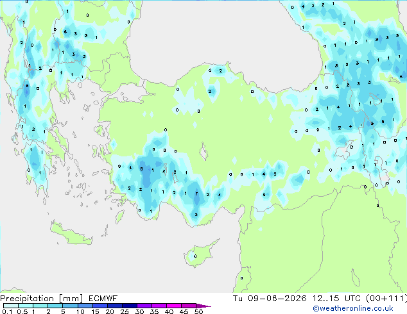Click the above-50 mm arrow tip of legend
Viewport: 407px width, 314px height.
coord(203,306)
